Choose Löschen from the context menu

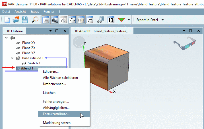click(64, 93)
